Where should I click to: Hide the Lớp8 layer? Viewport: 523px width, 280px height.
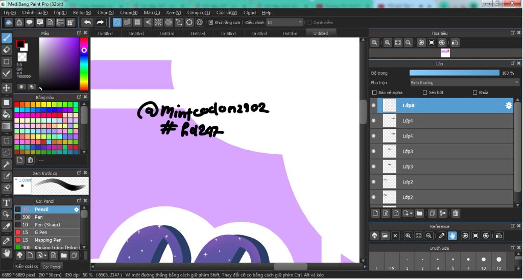373,105
